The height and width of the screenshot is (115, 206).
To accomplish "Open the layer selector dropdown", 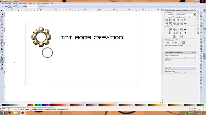I will tap(28, 109).
